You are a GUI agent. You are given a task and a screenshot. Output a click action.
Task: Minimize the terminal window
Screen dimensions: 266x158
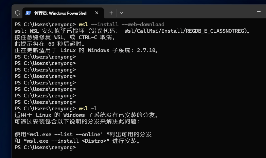point(259,12)
